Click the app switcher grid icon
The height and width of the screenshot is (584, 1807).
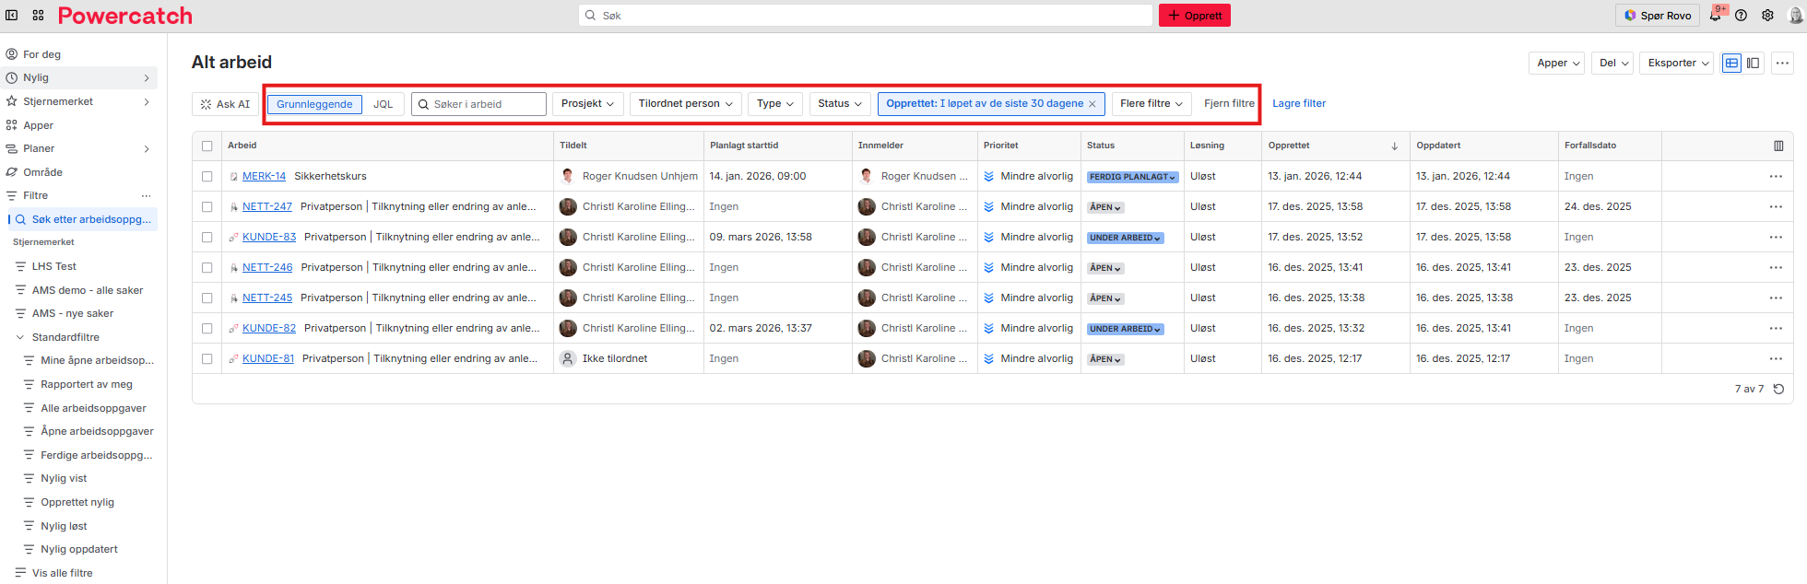[38, 16]
